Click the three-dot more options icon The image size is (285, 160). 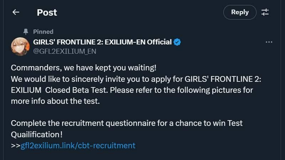[x=269, y=42]
